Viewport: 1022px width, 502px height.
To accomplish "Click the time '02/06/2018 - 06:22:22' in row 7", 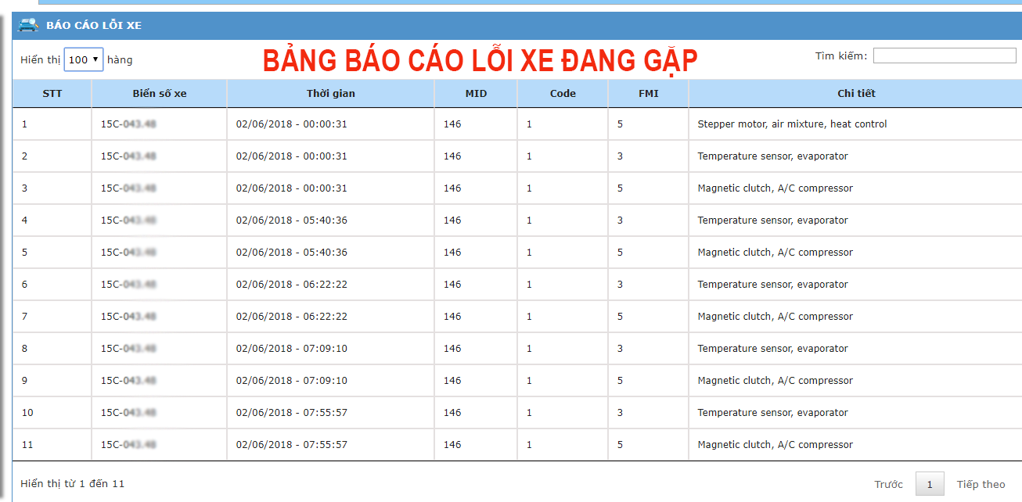I will point(291,317).
